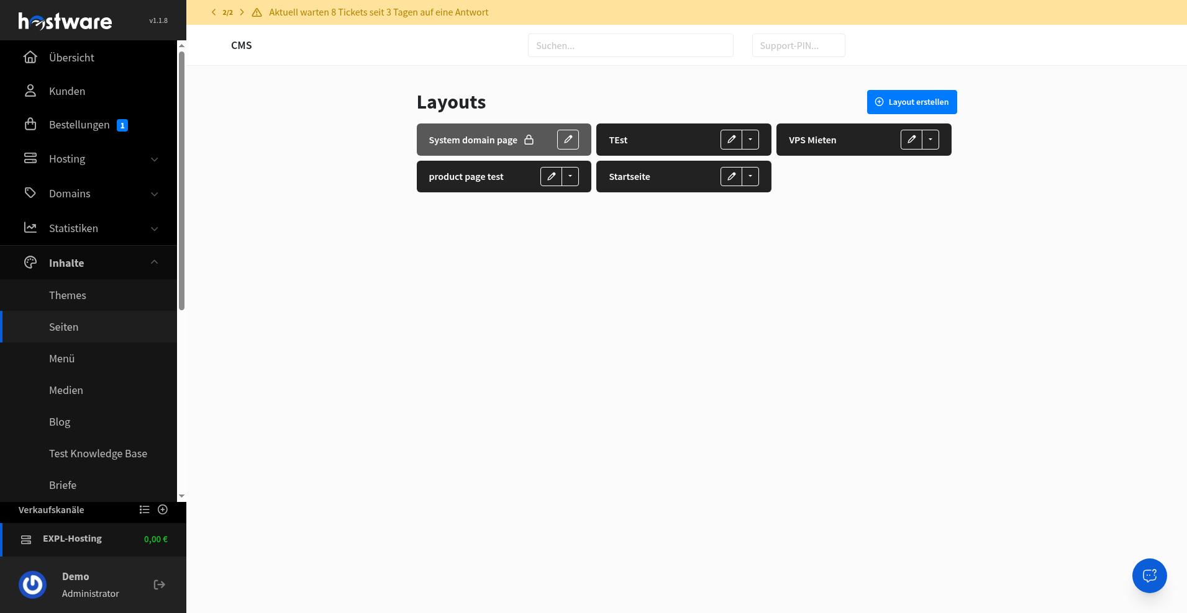This screenshot has height=613, width=1187.
Task: Add a new Verkaufskanal with plus icon
Action: coord(163,509)
